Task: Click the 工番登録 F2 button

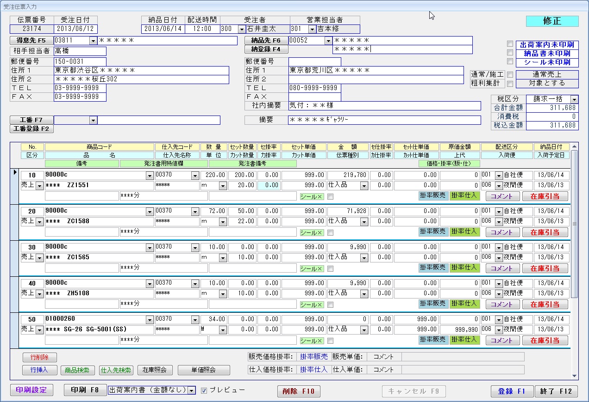Action: pyautogui.click(x=31, y=129)
